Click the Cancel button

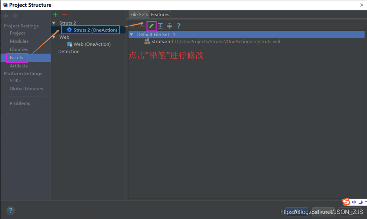323,212
